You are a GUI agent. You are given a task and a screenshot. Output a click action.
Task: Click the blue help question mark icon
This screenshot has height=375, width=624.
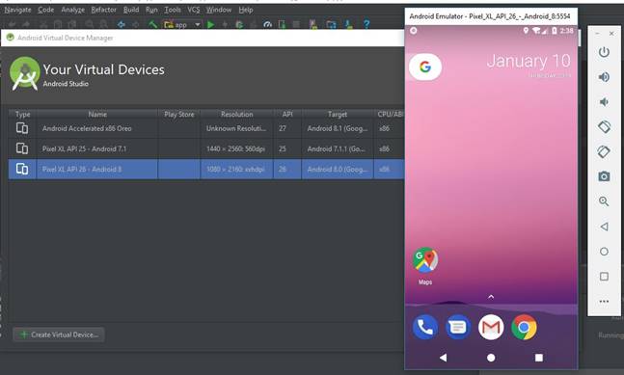tap(366, 25)
